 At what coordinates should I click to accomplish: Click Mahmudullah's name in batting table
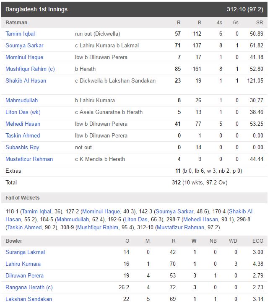click(x=21, y=100)
